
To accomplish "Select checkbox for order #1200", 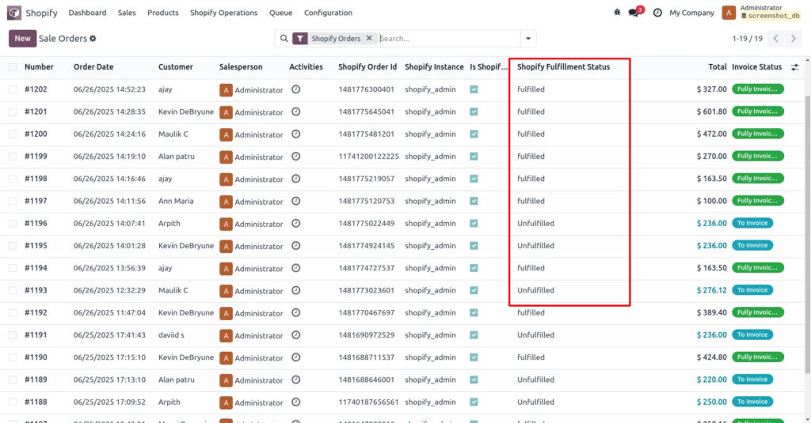I will [12, 134].
